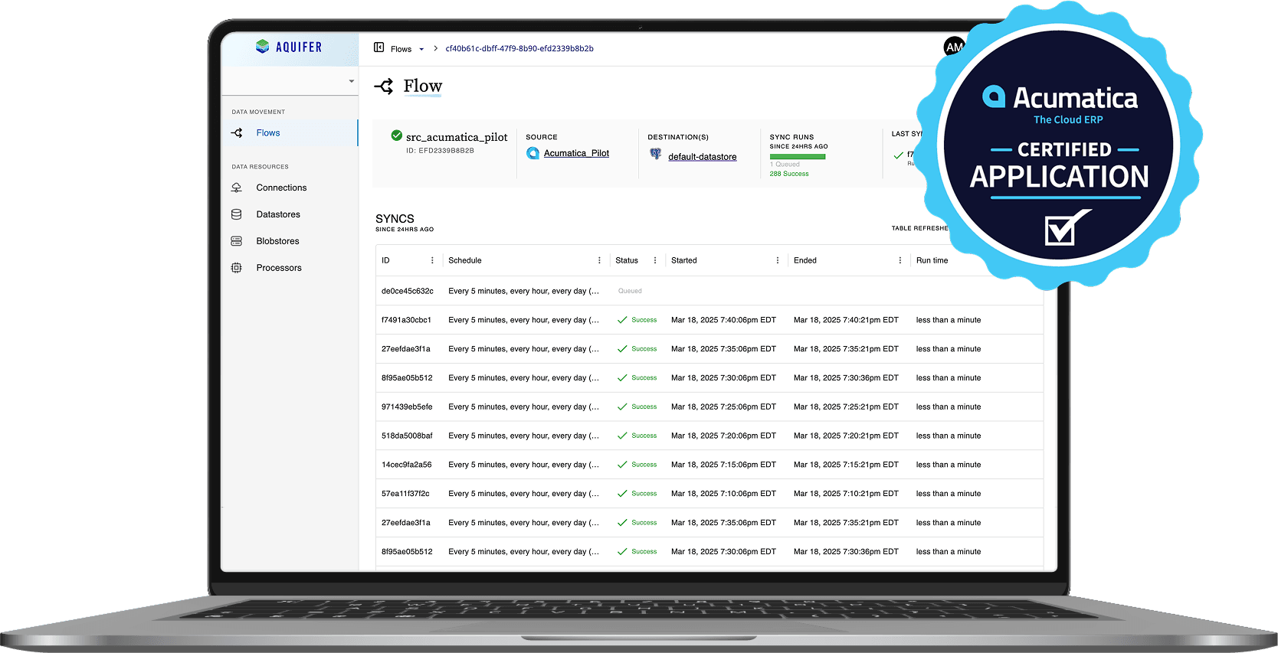This screenshot has width=1278, height=653.
Task: Select sync ID de0ce45c632c
Action: click(408, 291)
